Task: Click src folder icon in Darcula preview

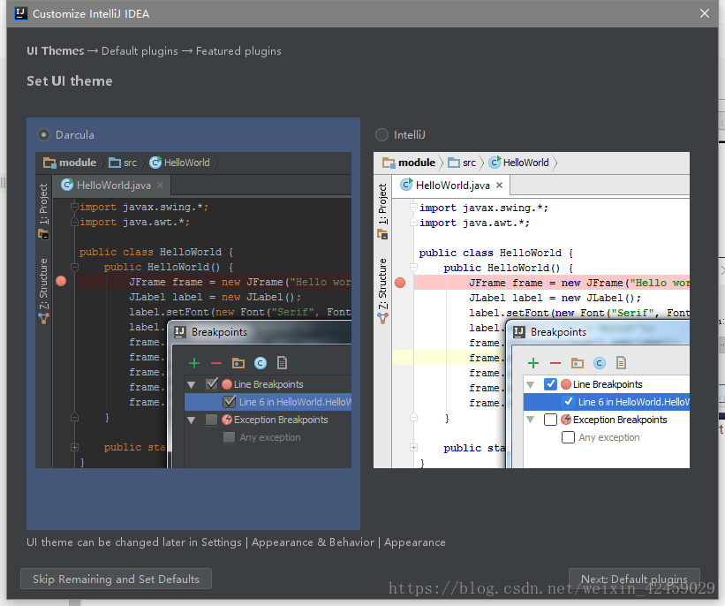Action: (x=114, y=163)
